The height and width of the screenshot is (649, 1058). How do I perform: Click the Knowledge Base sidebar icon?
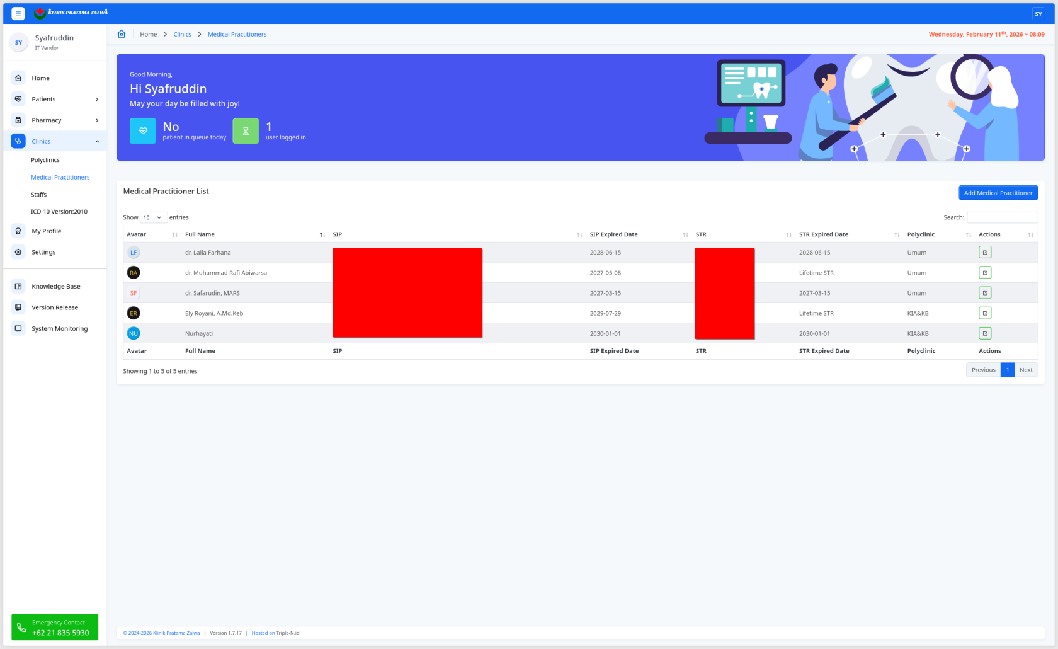[x=18, y=286]
